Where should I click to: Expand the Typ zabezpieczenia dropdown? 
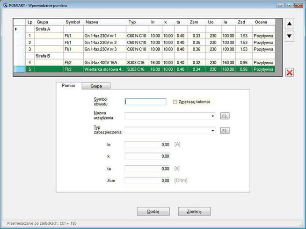[x=213, y=131]
